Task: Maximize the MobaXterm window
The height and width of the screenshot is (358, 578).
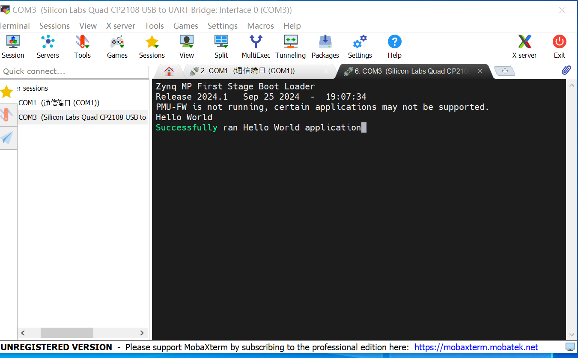Action: (x=532, y=10)
